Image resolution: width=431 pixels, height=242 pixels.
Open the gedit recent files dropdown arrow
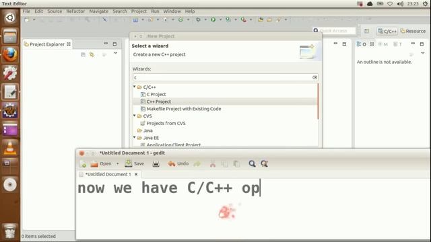118,164
